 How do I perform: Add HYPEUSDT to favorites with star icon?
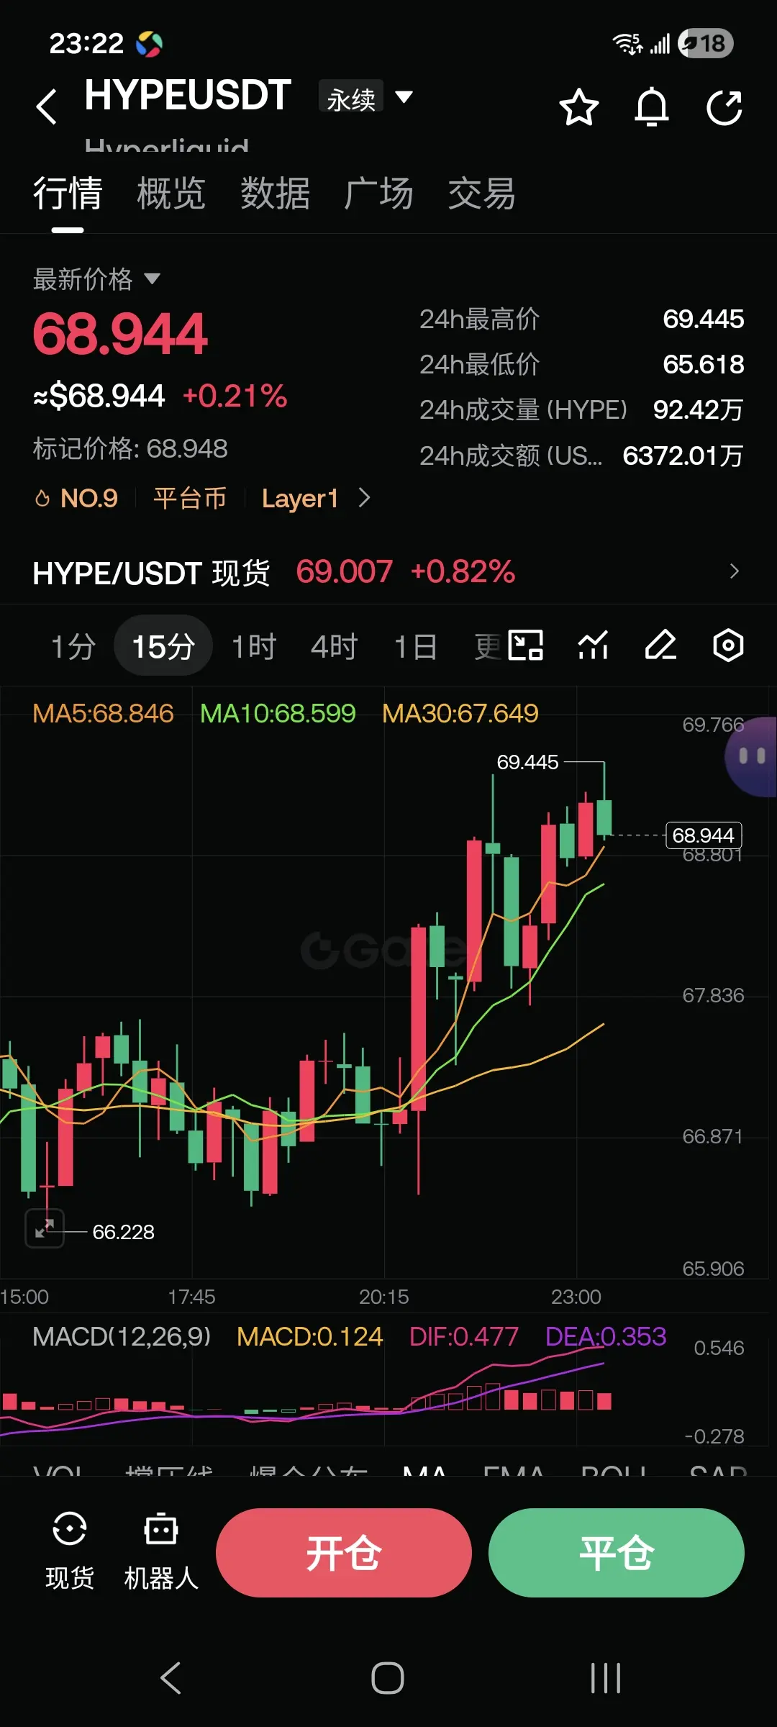[579, 107]
